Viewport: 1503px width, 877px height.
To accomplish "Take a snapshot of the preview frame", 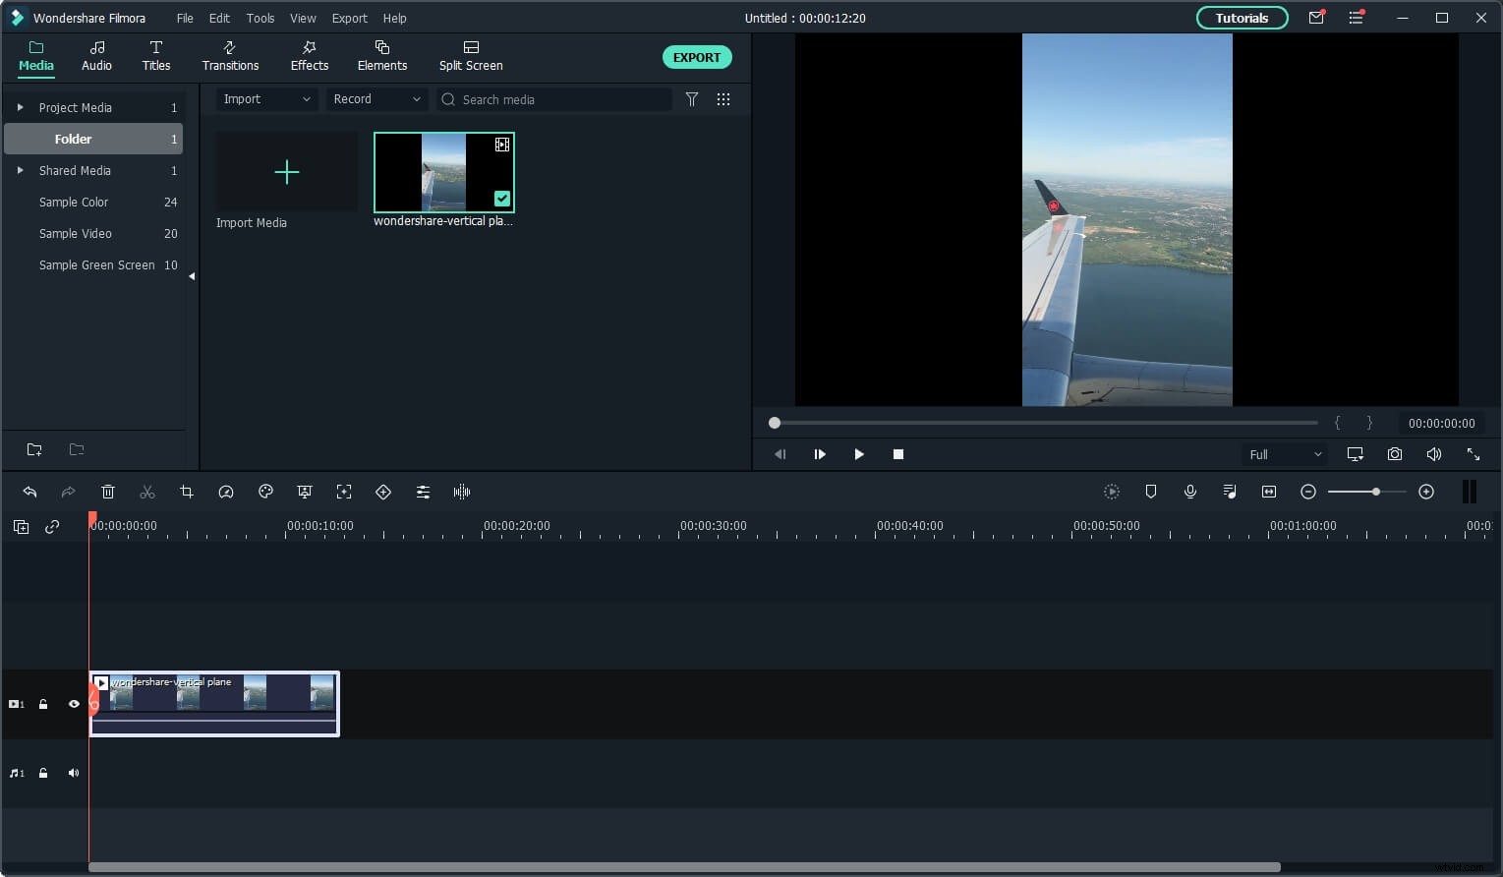I will [x=1395, y=454].
